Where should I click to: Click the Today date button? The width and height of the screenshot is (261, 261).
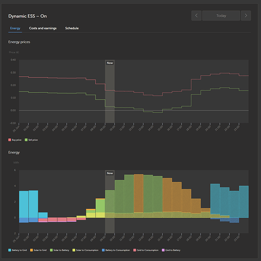(221, 16)
